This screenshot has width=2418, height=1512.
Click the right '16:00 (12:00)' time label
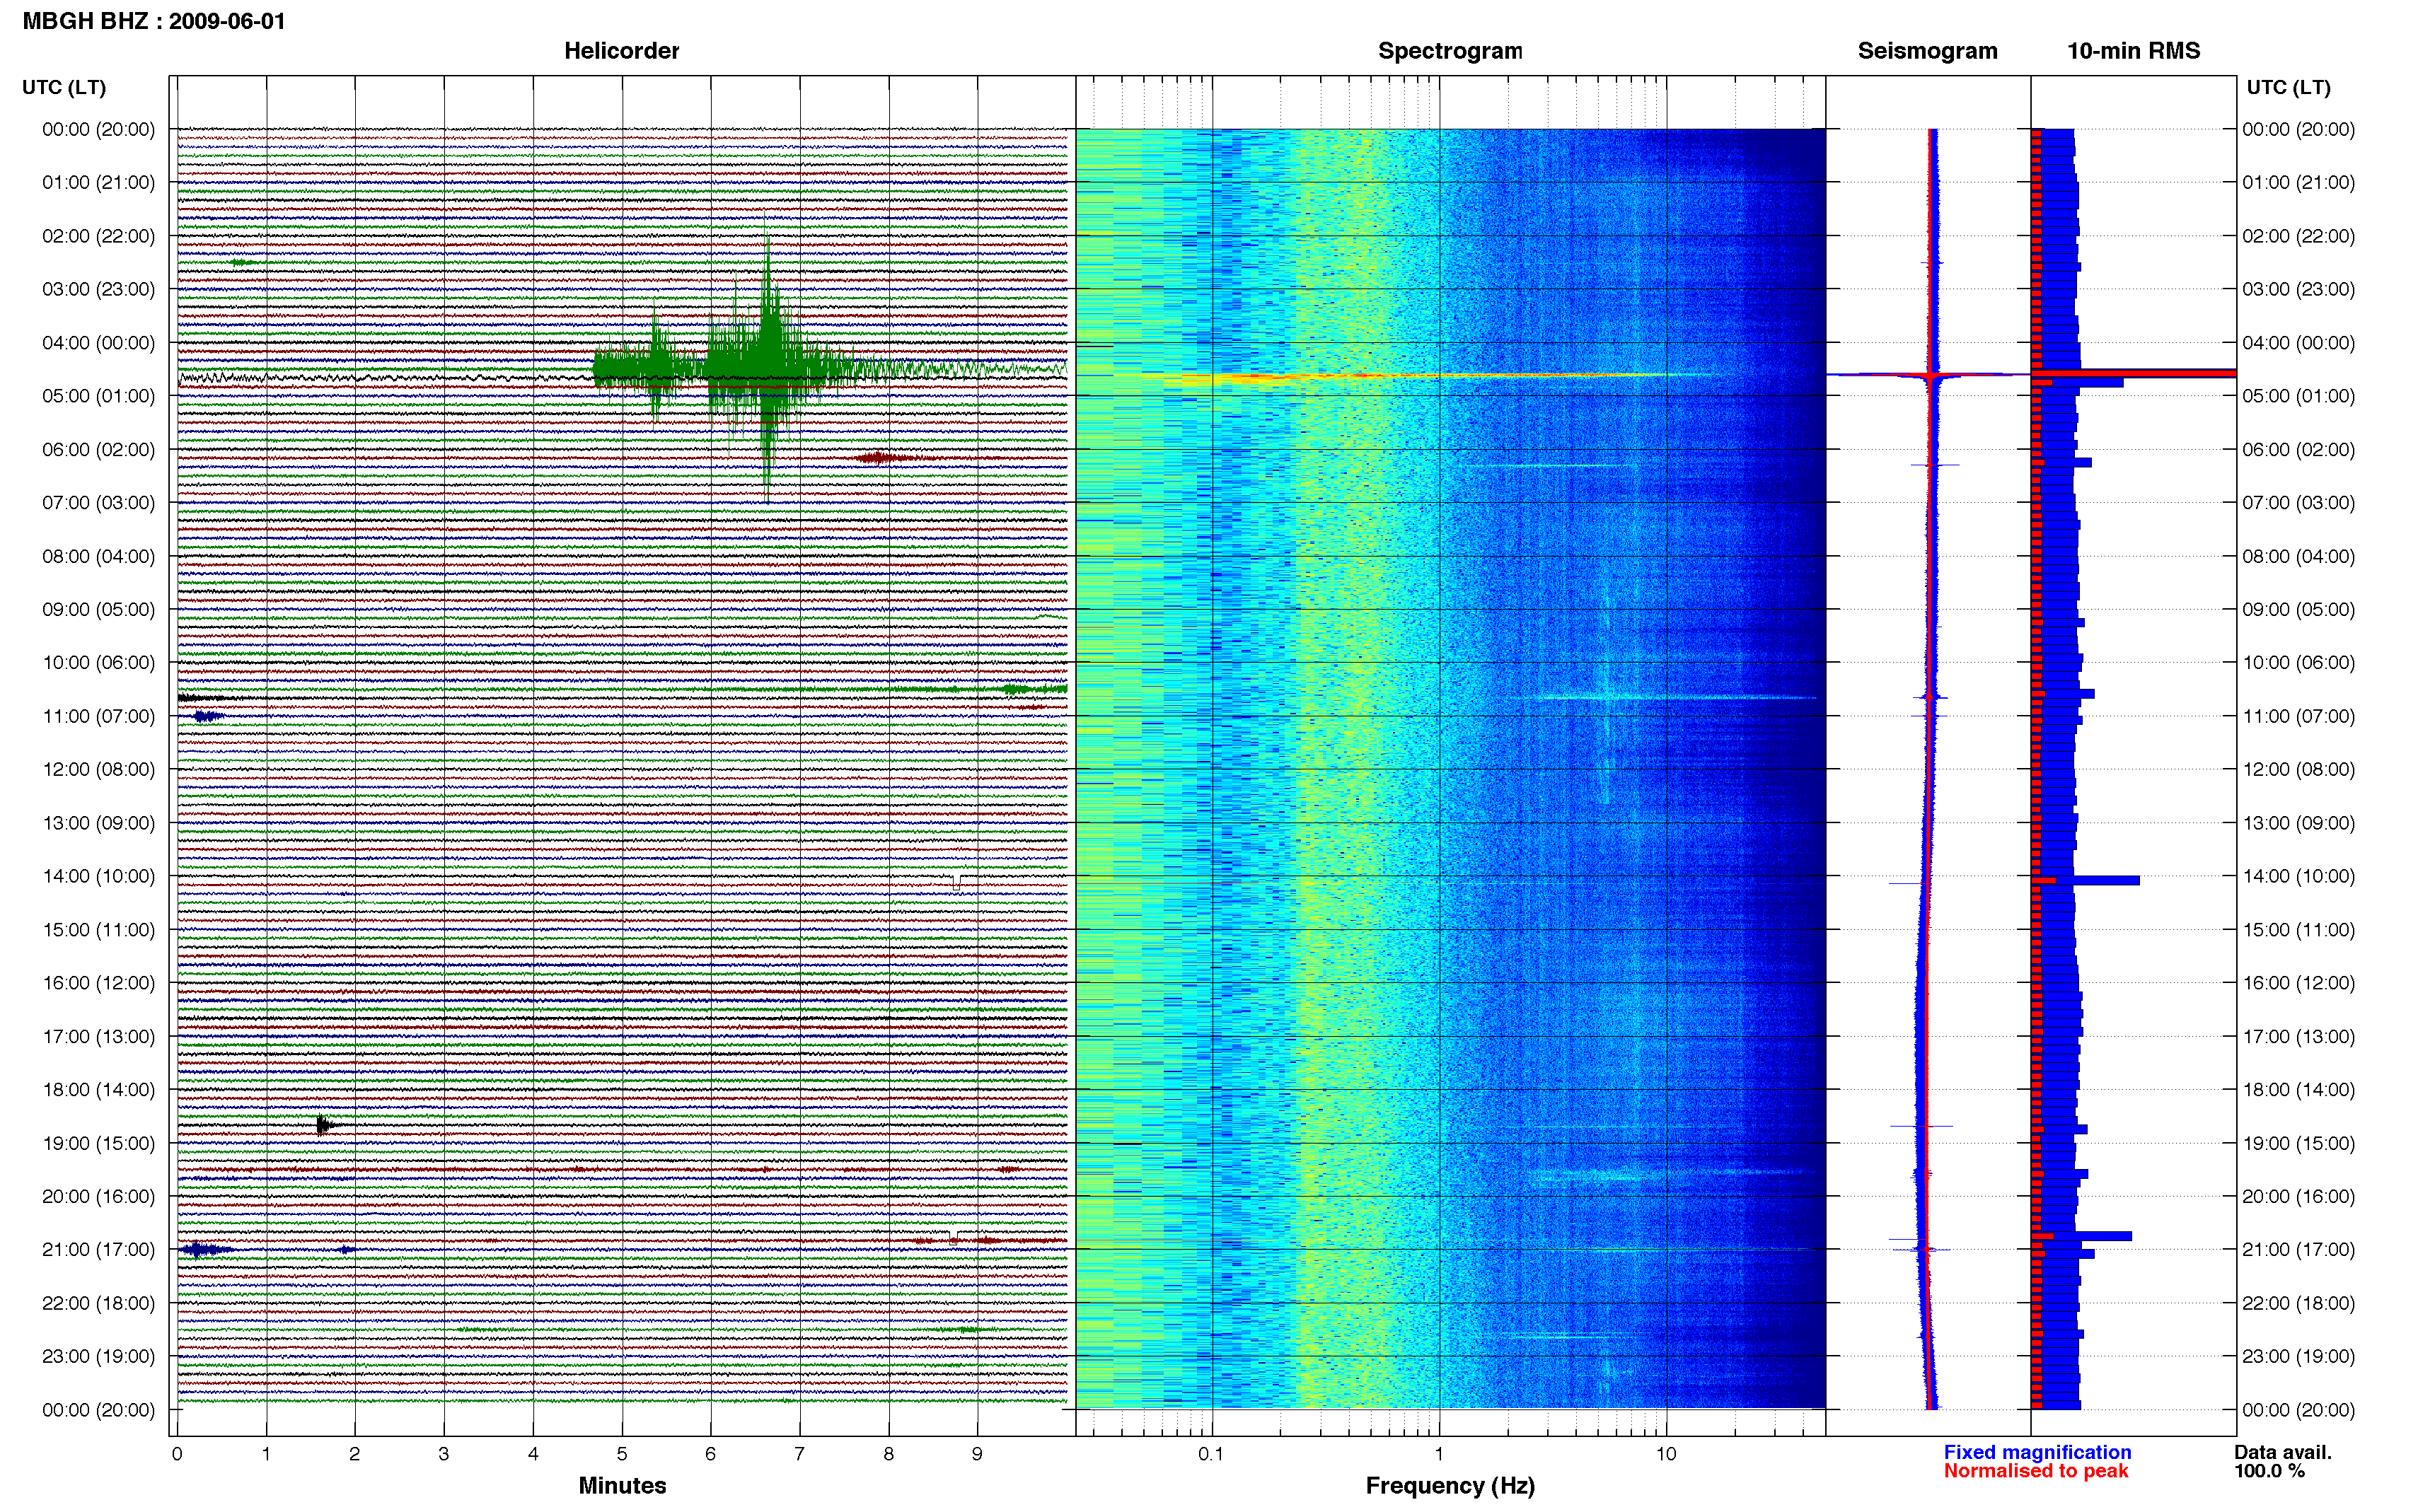[x=2298, y=983]
